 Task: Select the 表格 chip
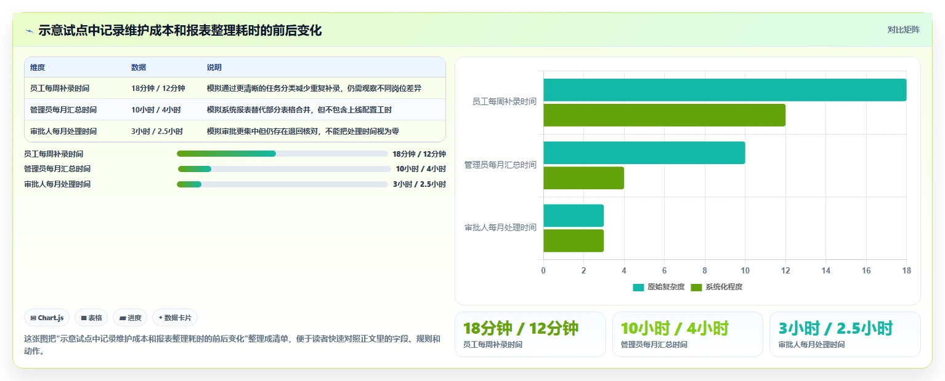(x=91, y=318)
